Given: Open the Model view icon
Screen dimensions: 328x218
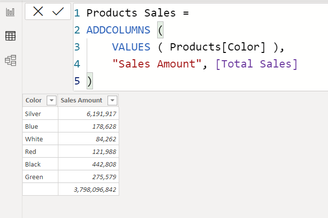Looking at the screenshot, I should 10,61.
